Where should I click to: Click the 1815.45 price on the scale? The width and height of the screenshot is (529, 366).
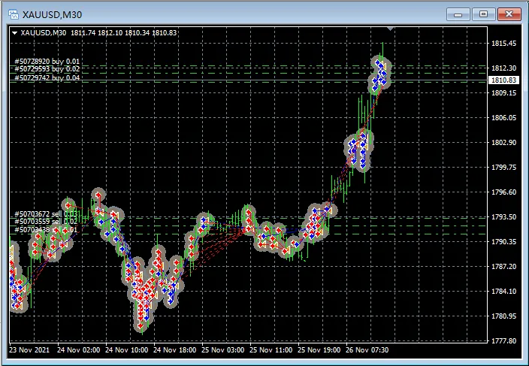[x=503, y=44]
